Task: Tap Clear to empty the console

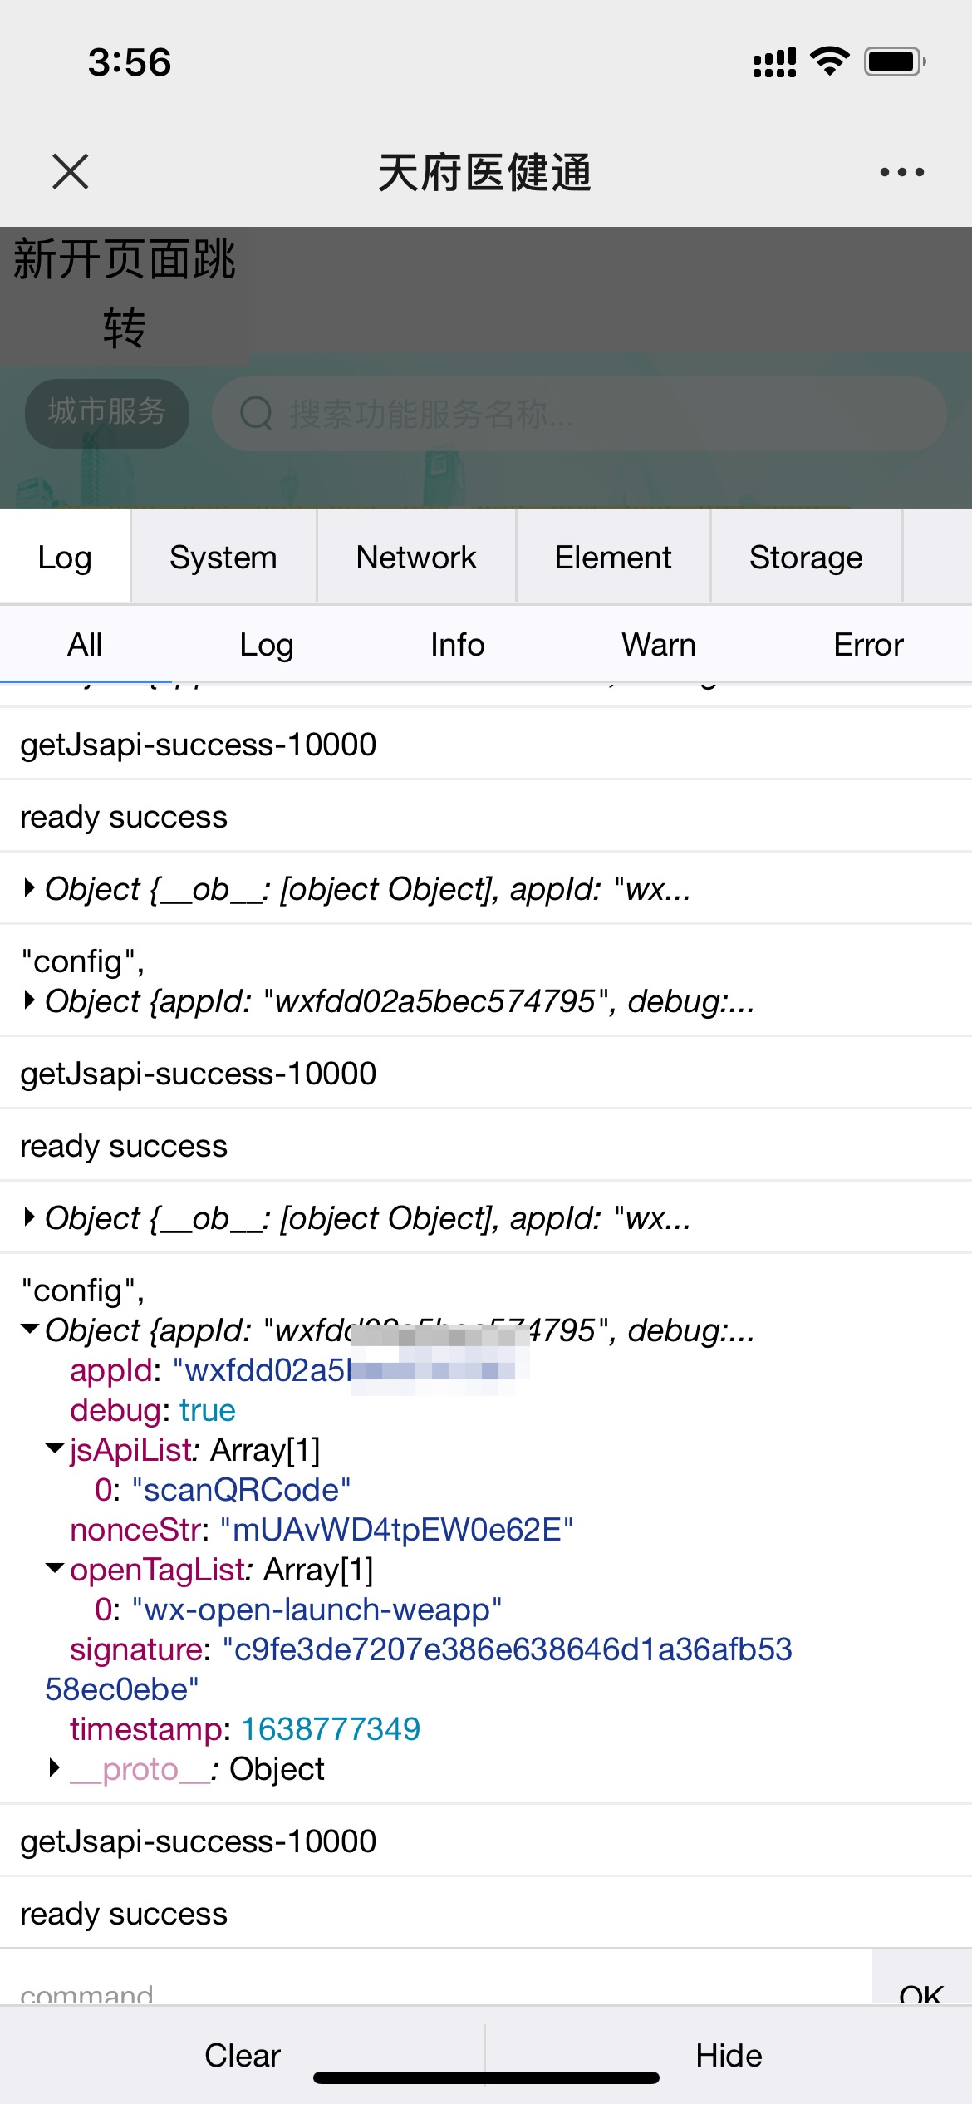Action: click(243, 2055)
